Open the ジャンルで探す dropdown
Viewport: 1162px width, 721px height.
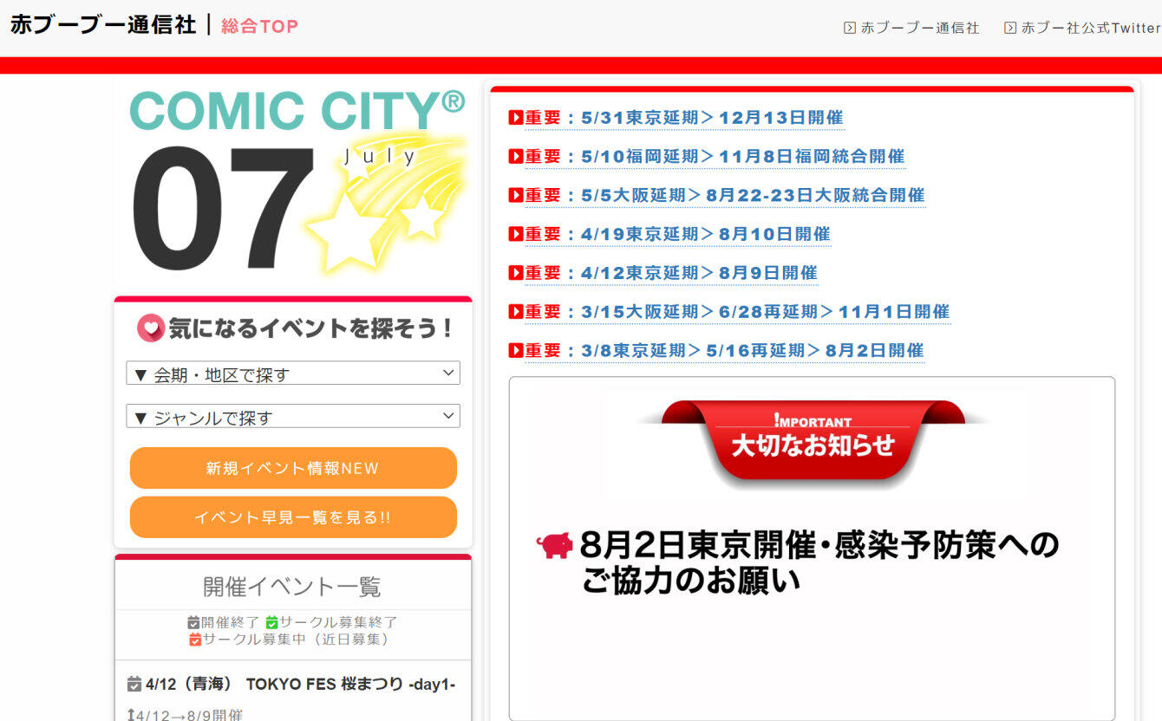pos(293,415)
